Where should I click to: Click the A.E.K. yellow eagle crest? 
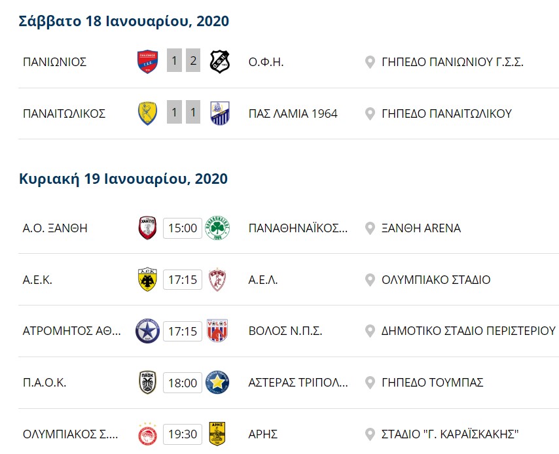click(147, 279)
